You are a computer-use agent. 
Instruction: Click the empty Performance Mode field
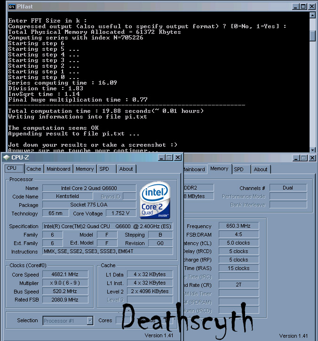pyautogui.click(x=288, y=196)
